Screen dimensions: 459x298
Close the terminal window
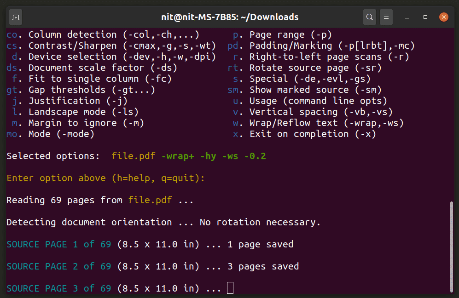coord(444,17)
